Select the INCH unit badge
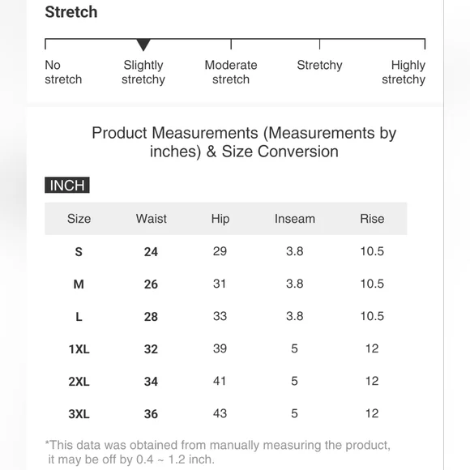Screen dimensions: 470x470 pos(67,185)
